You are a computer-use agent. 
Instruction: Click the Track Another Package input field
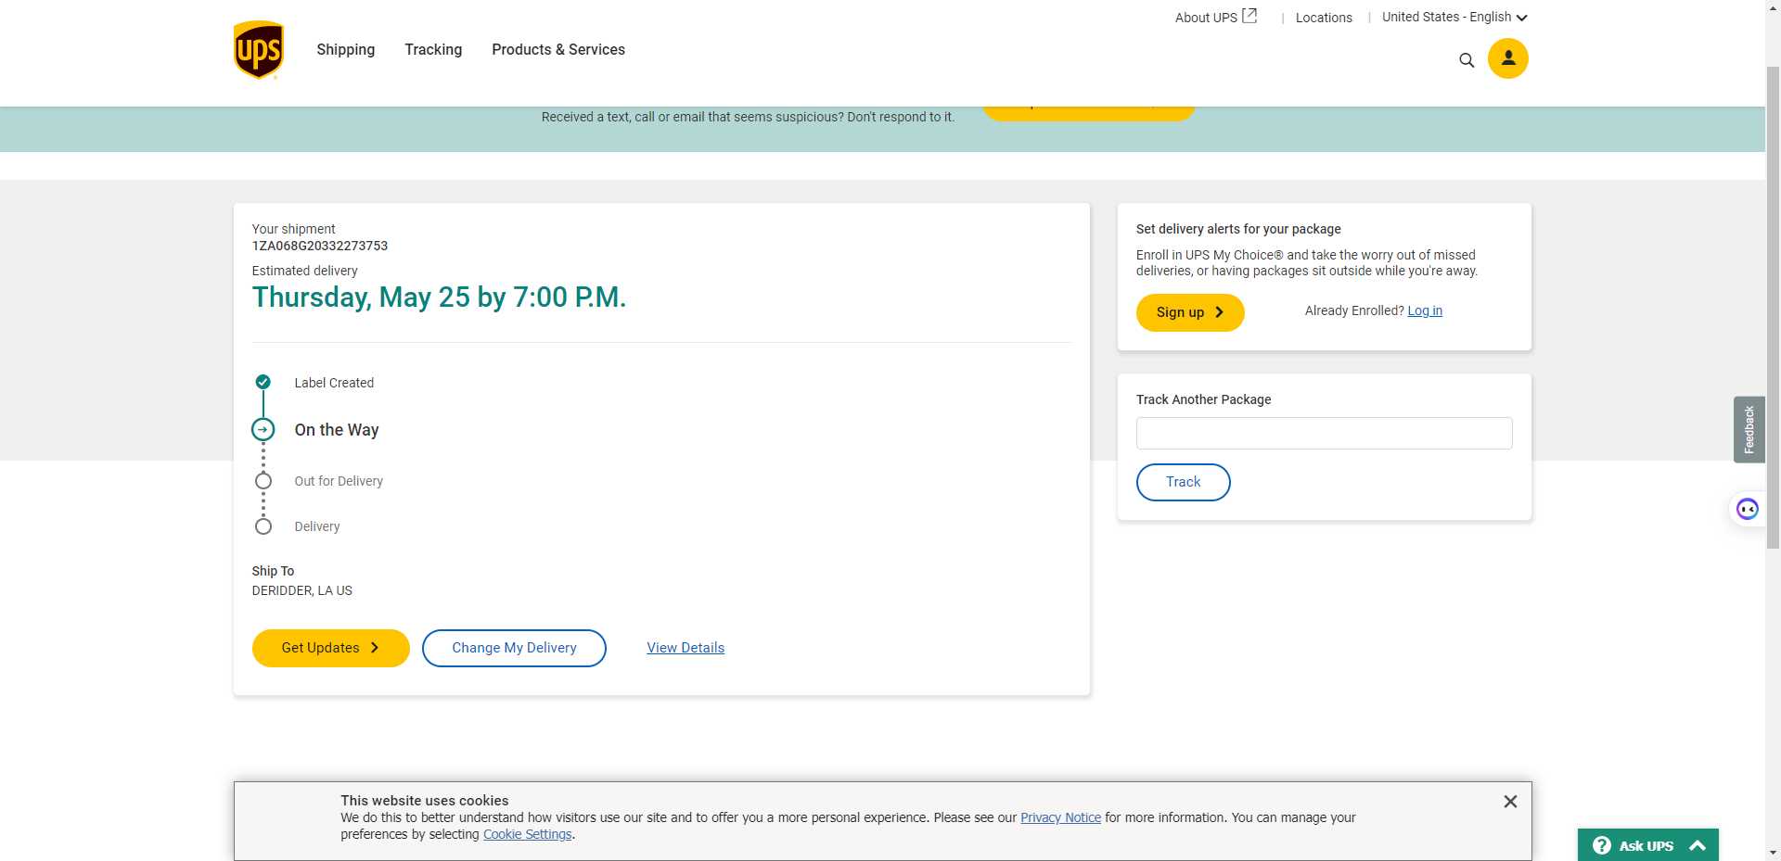coord(1324,434)
